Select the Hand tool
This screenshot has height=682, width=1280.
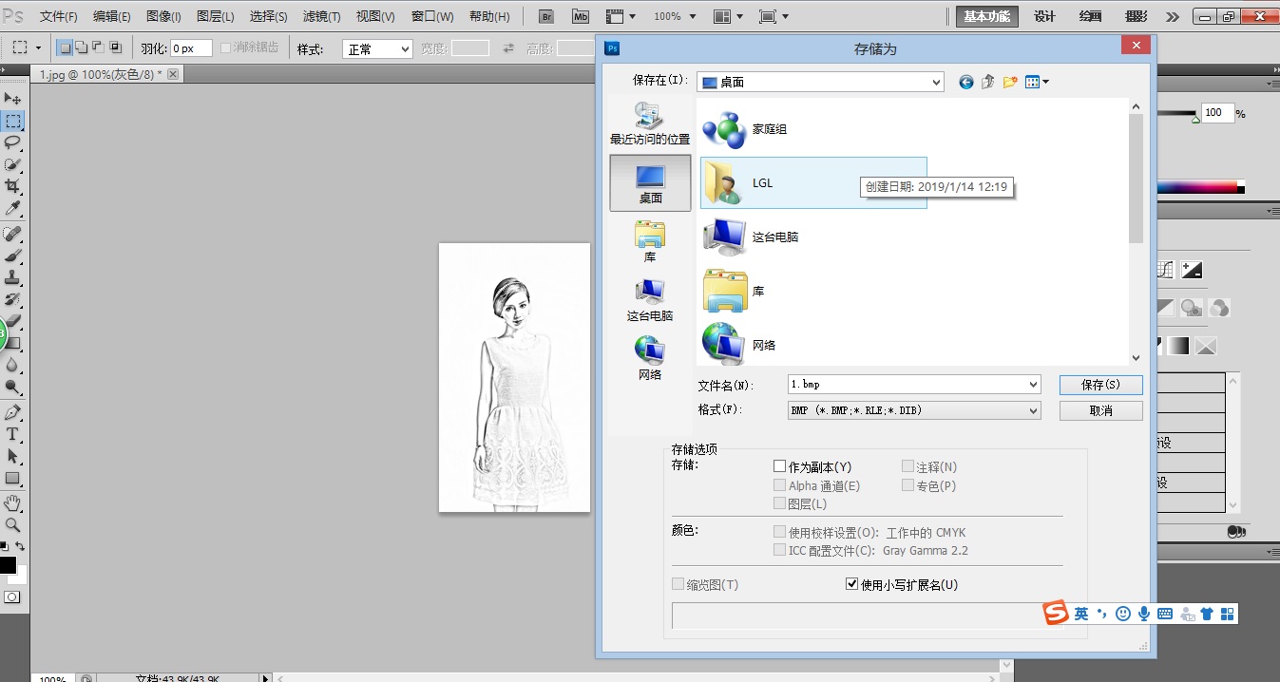[x=13, y=502]
